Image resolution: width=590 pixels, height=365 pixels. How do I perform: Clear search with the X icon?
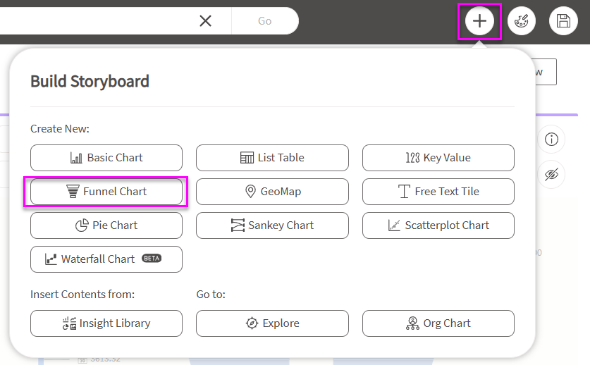click(205, 21)
